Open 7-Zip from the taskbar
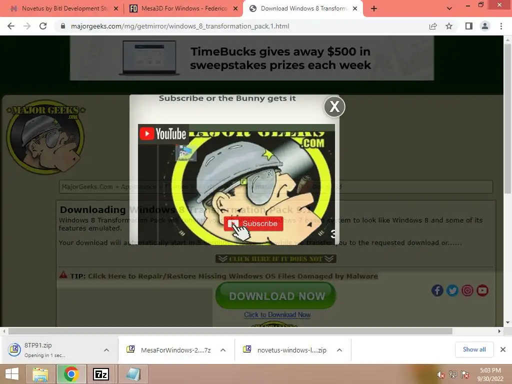The height and width of the screenshot is (384, 512). tap(101, 374)
